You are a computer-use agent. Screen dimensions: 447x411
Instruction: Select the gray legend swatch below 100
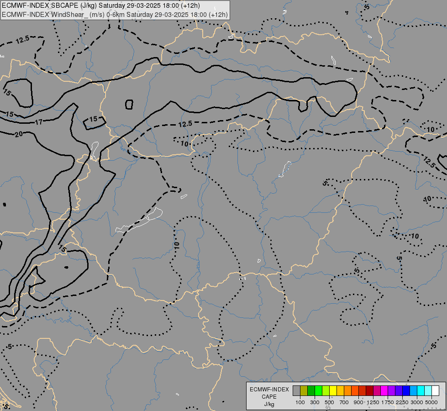coord(296,390)
